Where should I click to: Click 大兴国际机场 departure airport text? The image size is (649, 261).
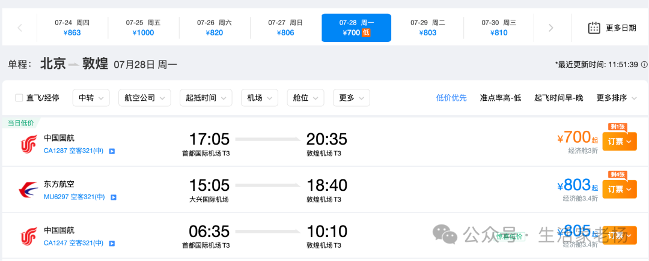(209, 199)
